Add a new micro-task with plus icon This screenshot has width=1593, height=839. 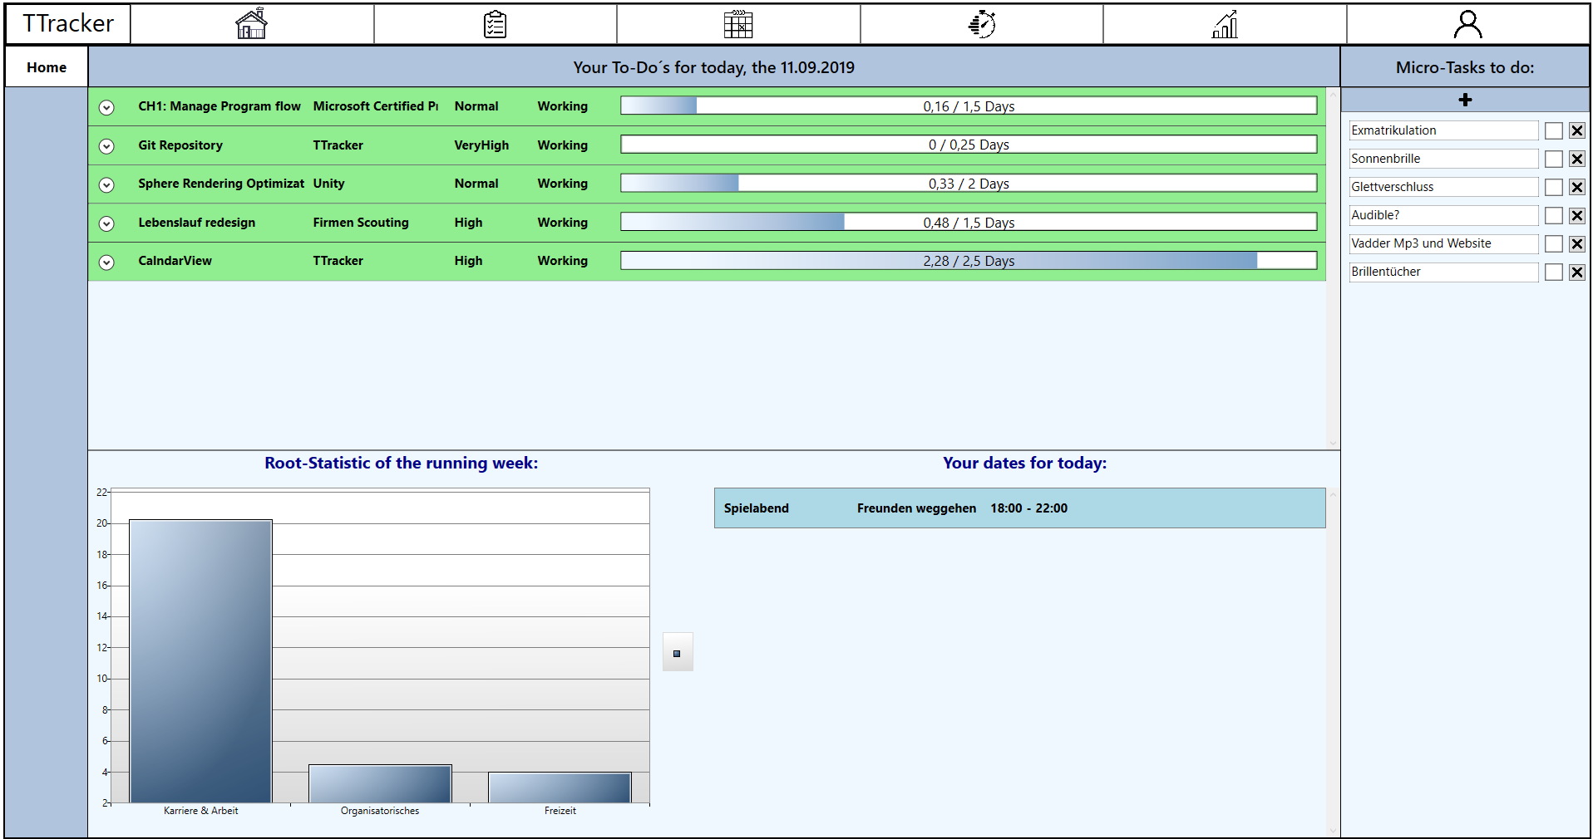[x=1465, y=100]
